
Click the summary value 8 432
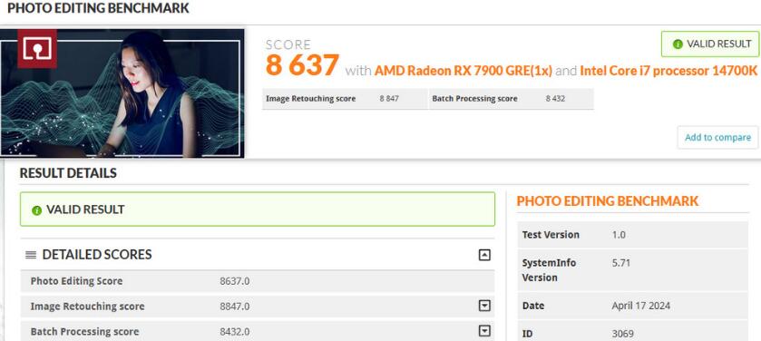pyautogui.click(x=555, y=99)
